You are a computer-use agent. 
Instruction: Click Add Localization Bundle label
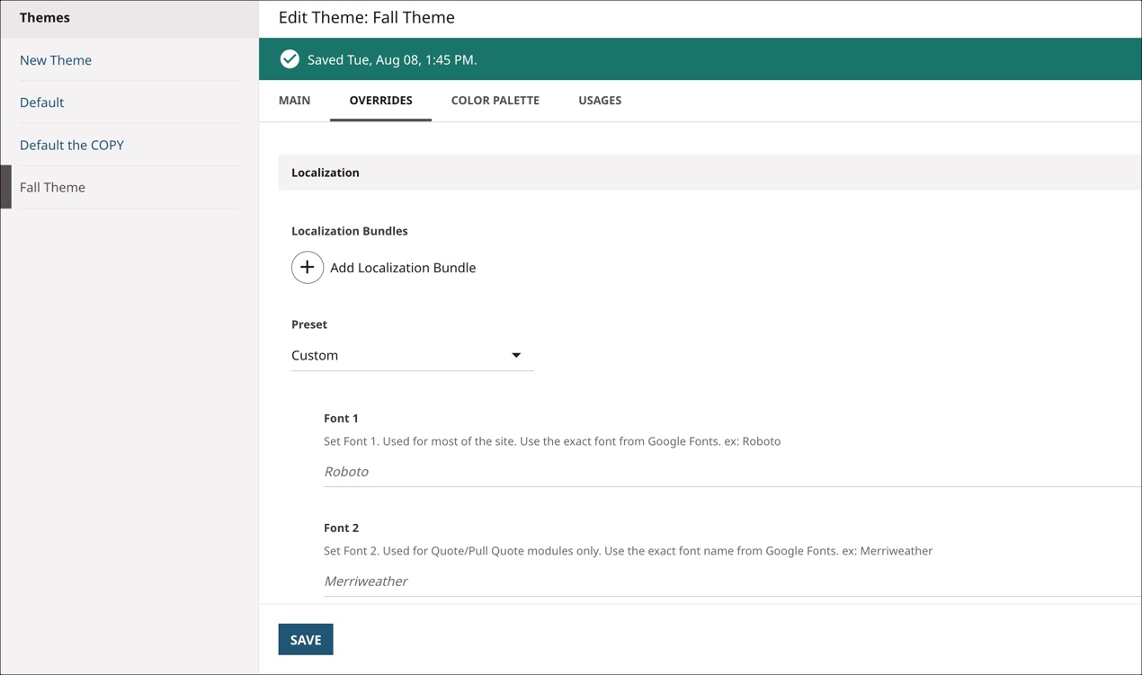(x=403, y=268)
